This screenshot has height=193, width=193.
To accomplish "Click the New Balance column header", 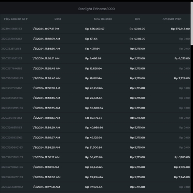I will (x=103, y=19).
